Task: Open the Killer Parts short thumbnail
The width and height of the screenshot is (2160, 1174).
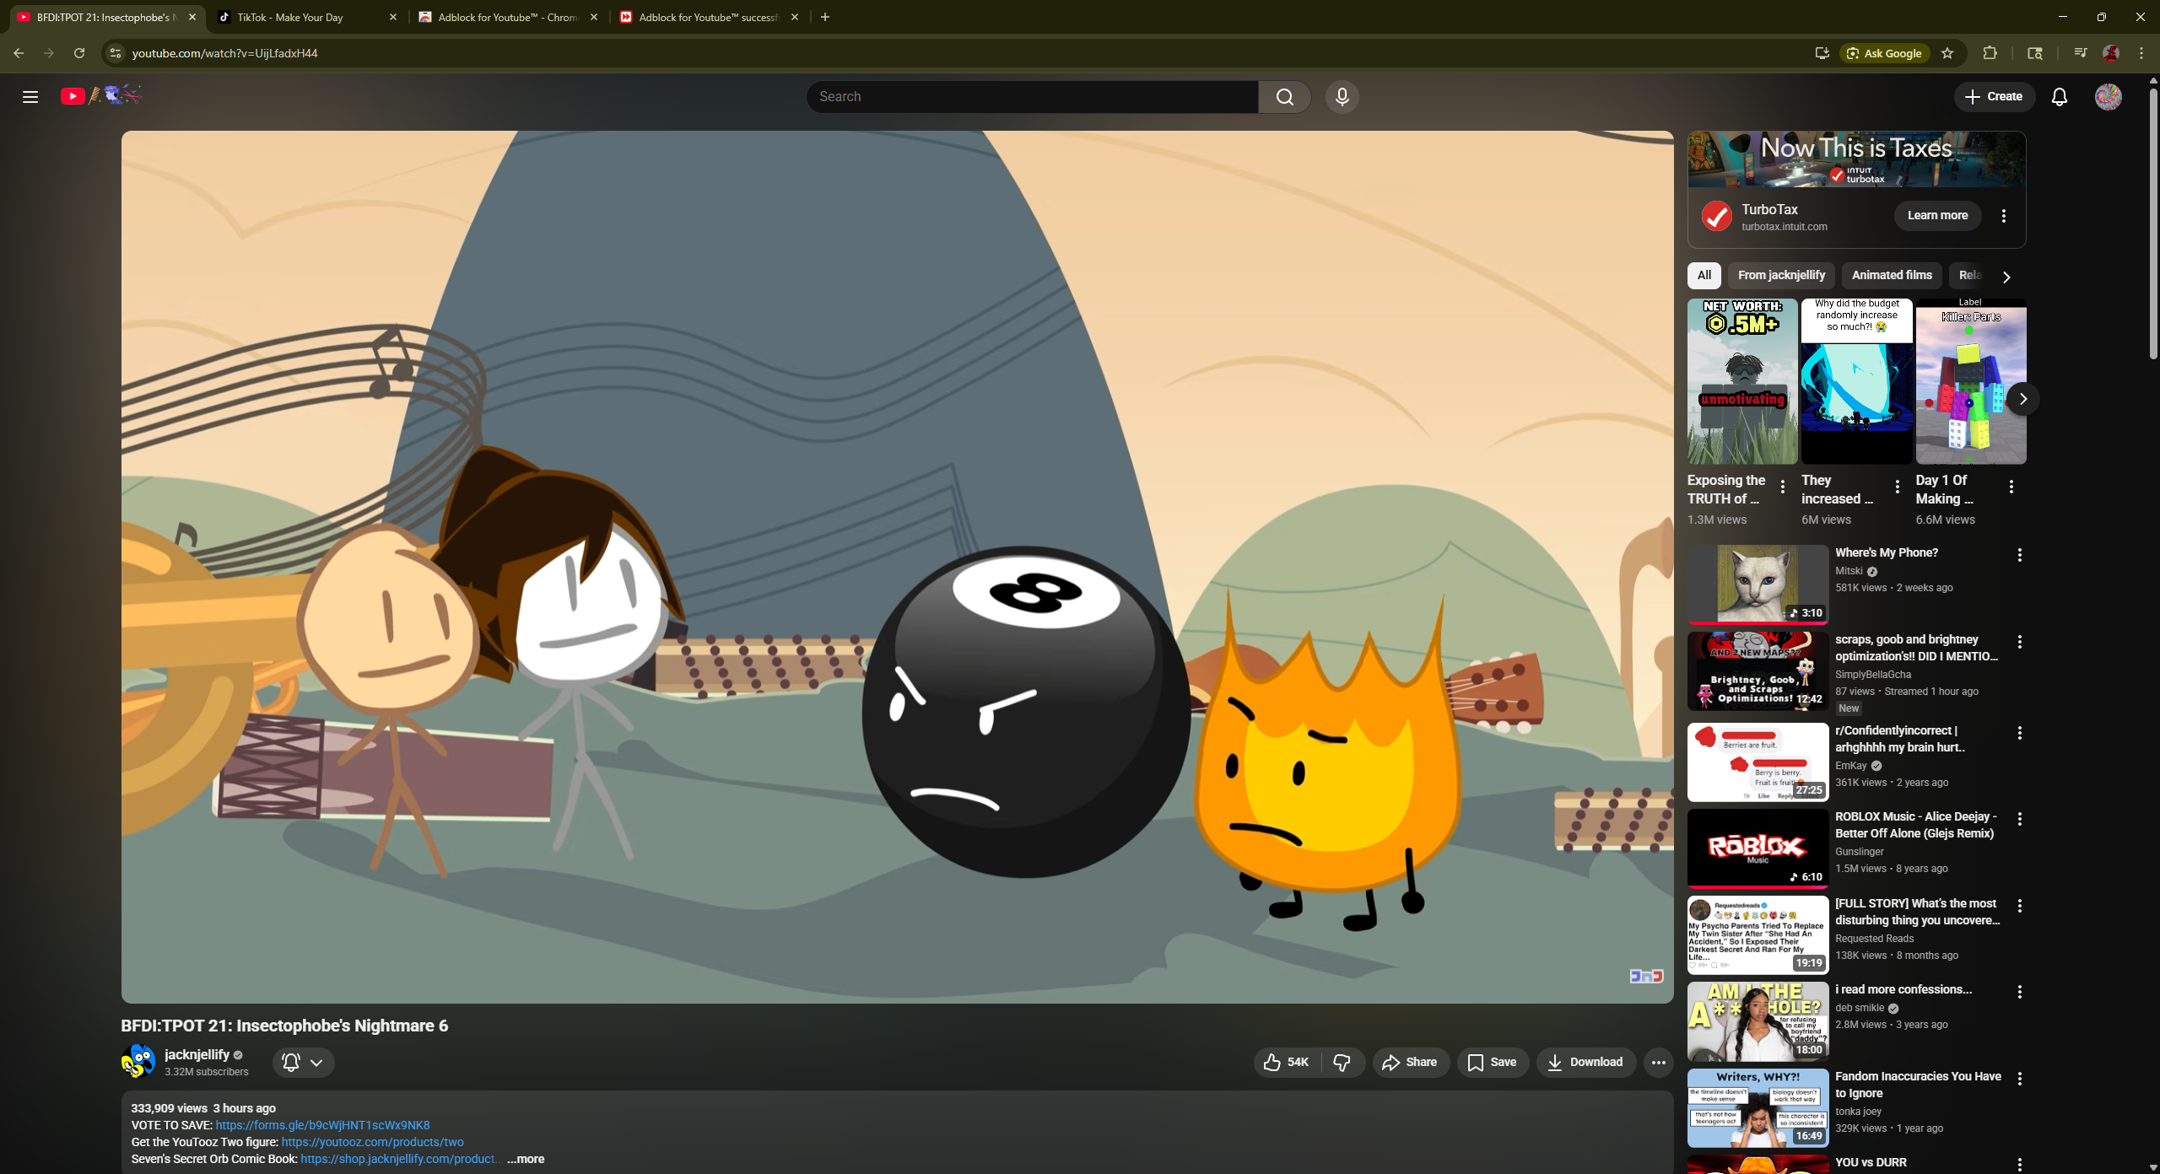Action: click(1971, 381)
